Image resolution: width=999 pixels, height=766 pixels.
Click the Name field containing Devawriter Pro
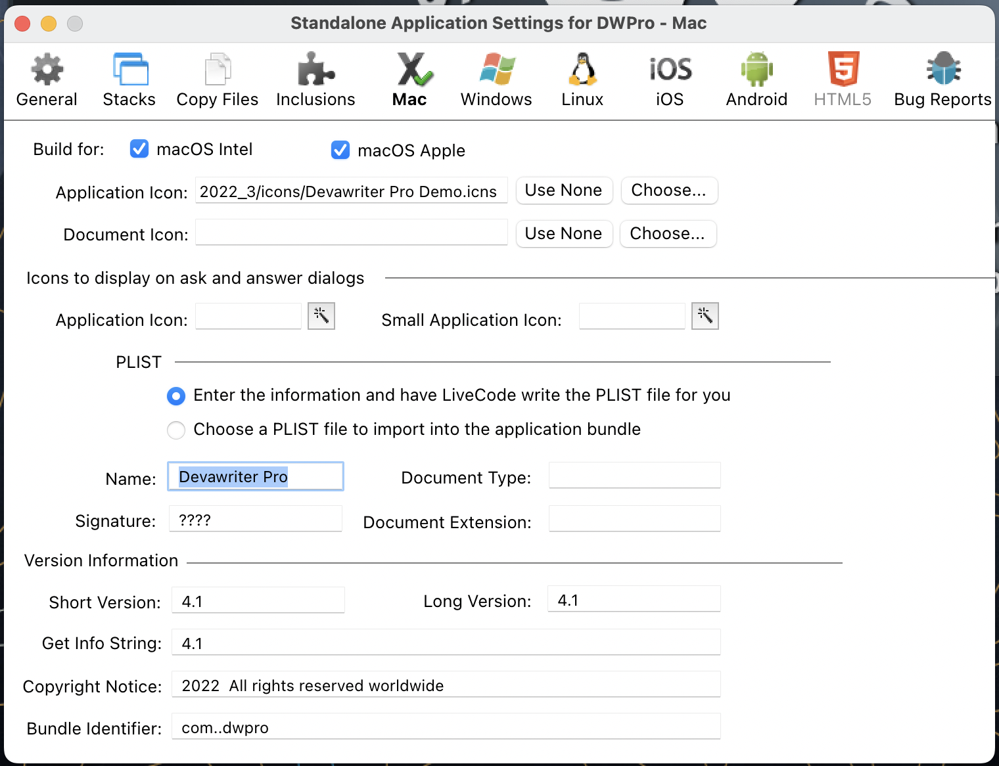click(256, 476)
